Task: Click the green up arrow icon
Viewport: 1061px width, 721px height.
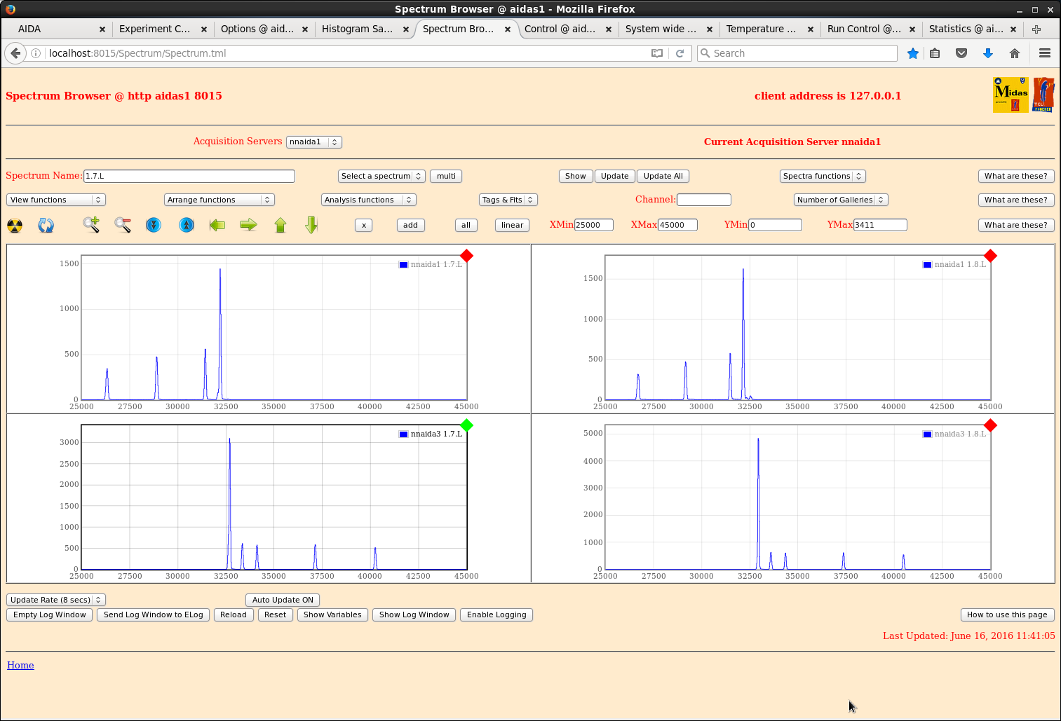Action: [281, 225]
